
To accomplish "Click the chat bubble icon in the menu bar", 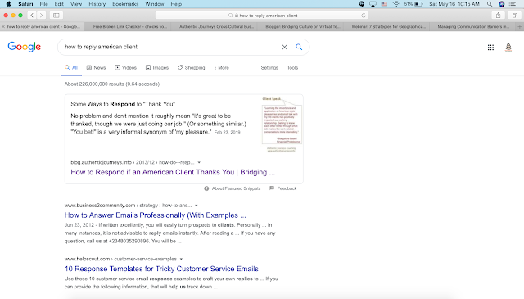I will pyautogui.click(x=362, y=4).
